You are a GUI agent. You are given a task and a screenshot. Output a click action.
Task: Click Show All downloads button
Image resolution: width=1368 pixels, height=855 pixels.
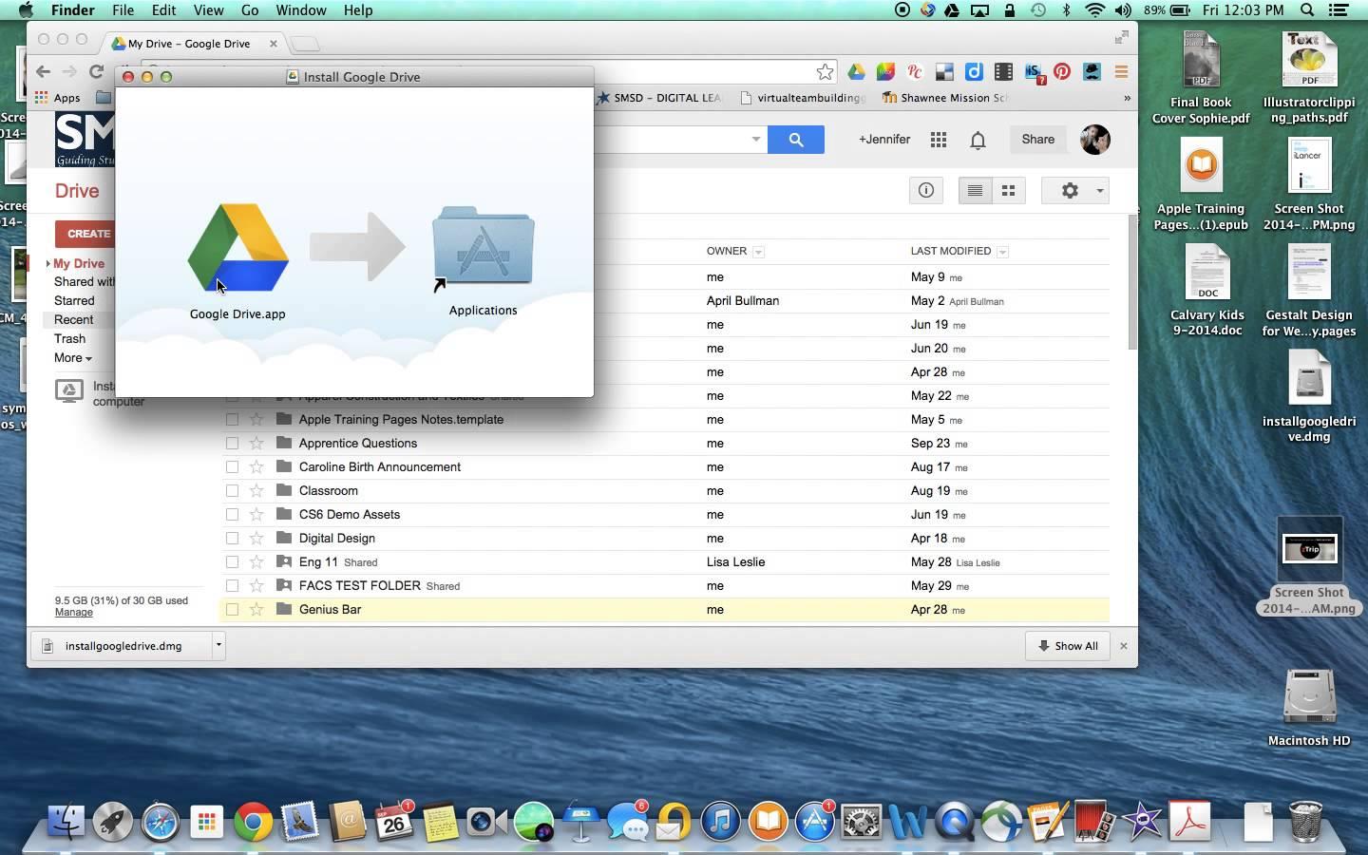[x=1068, y=646]
